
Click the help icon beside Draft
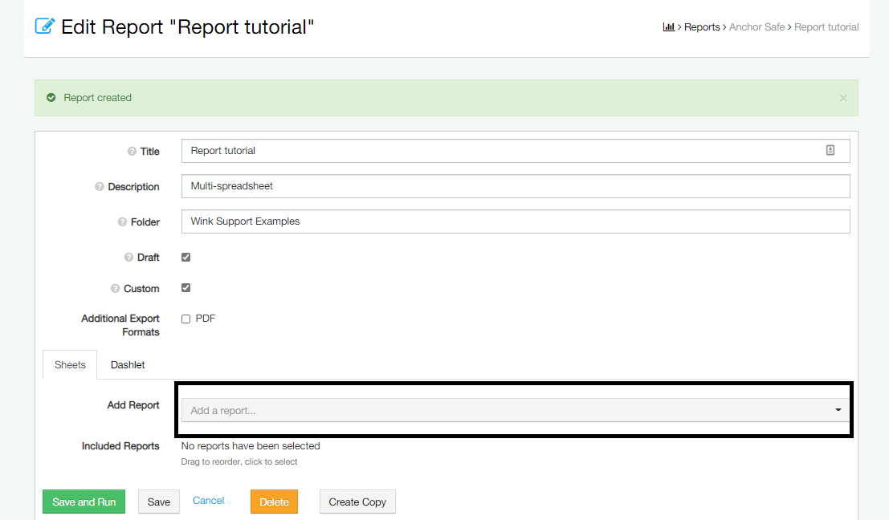click(x=128, y=257)
